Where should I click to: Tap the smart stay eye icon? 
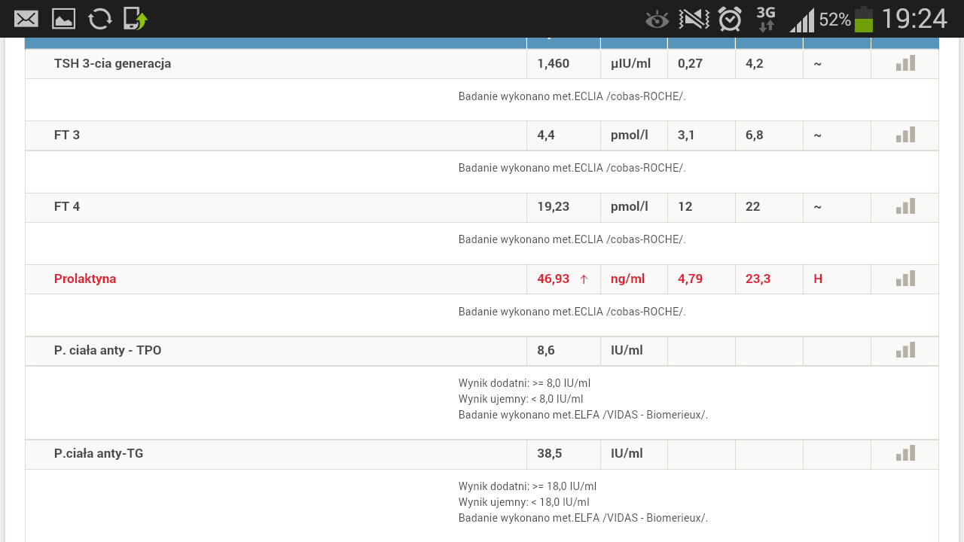point(657,20)
